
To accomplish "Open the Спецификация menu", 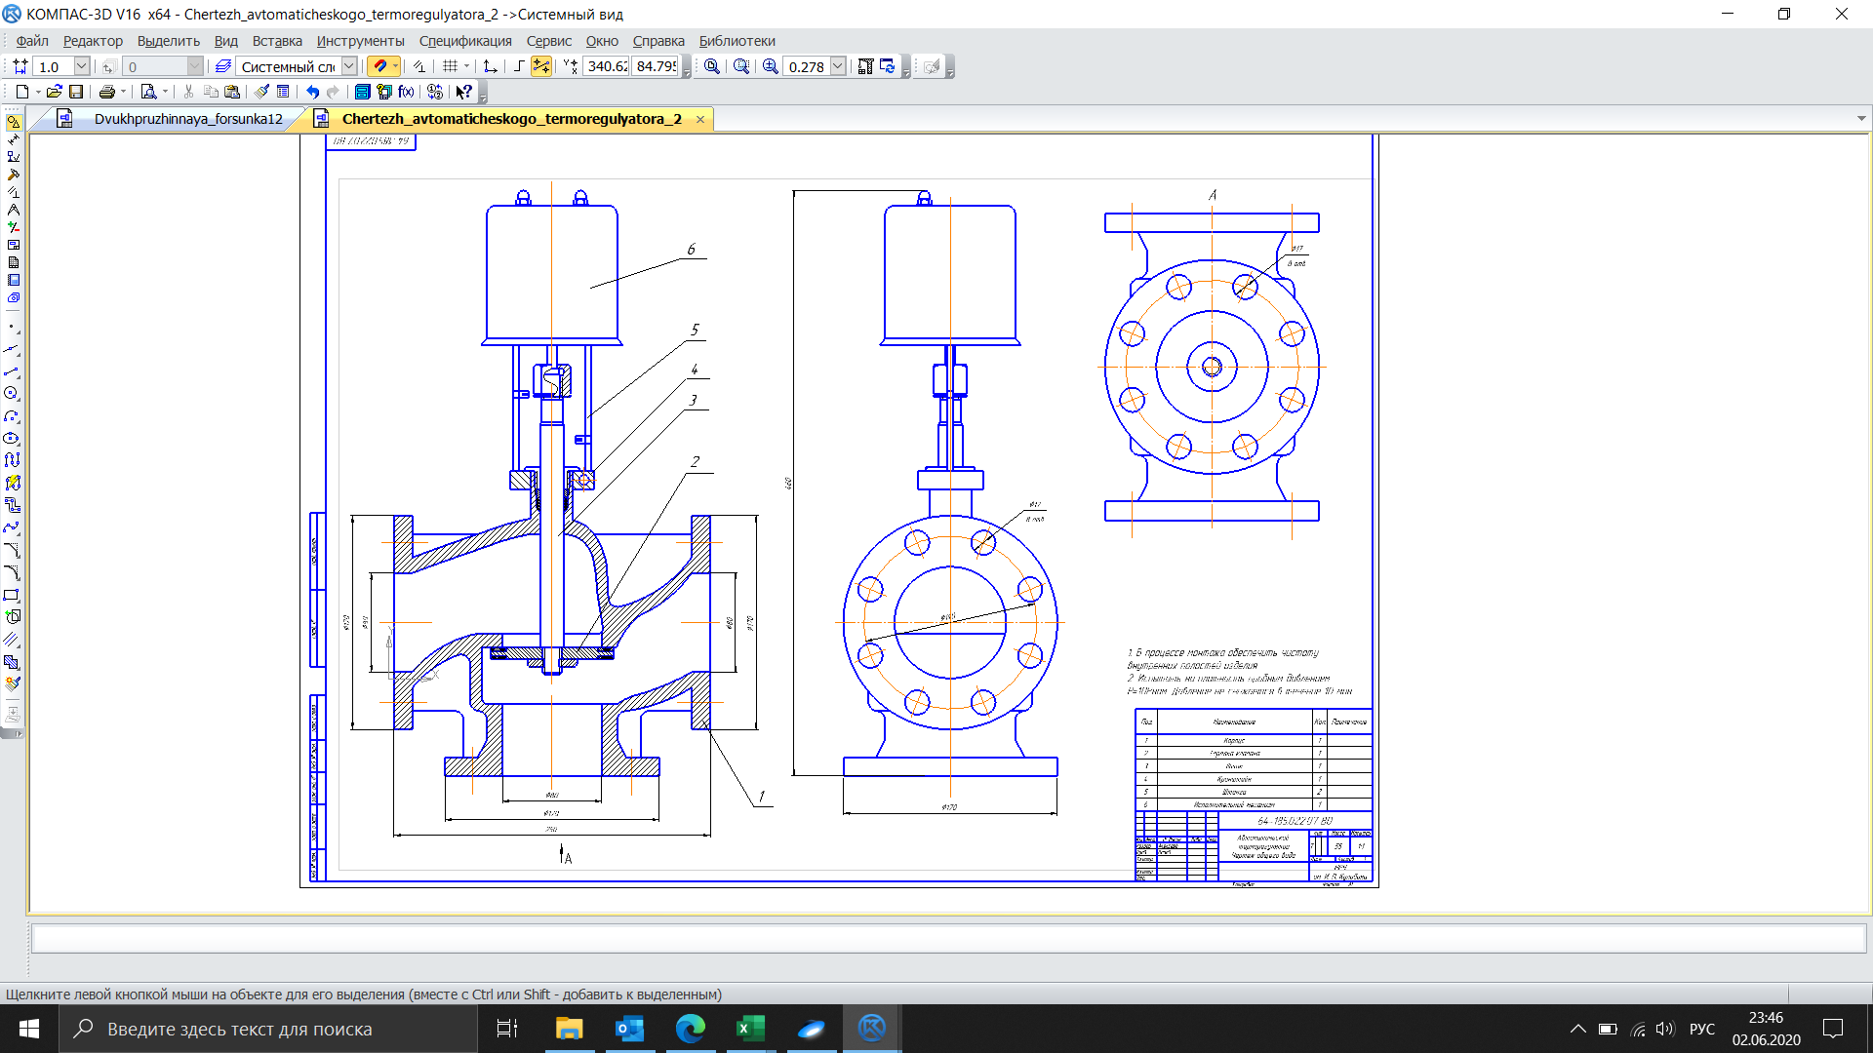I will (x=465, y=41).
